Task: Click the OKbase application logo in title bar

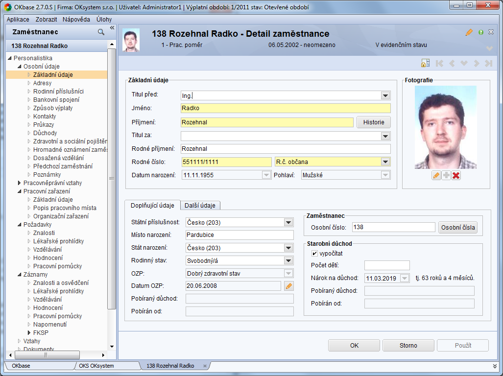Action: click(8, 7)
